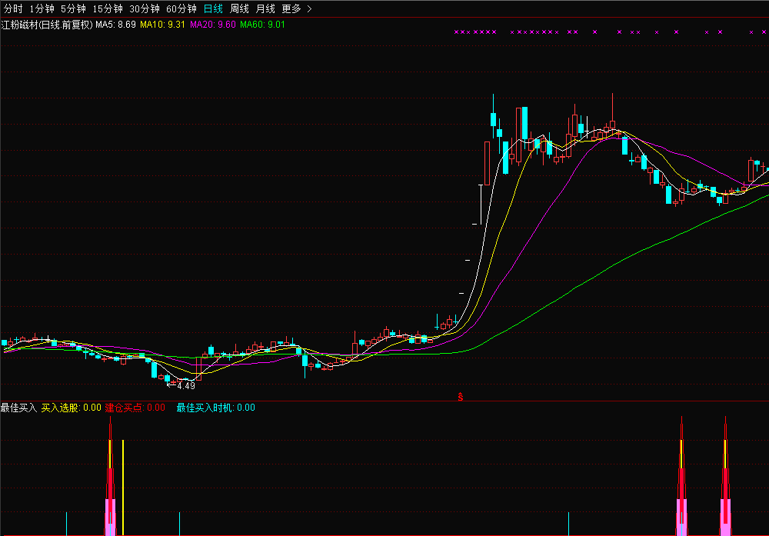Switch to 周线 weekly chart
This screenshot has height=536, width=769.
[239, 8]
